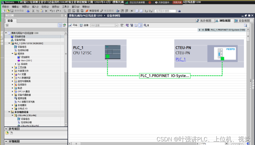
Task: Click the Undo arrow icon
Action: click(x=51, y=11)
